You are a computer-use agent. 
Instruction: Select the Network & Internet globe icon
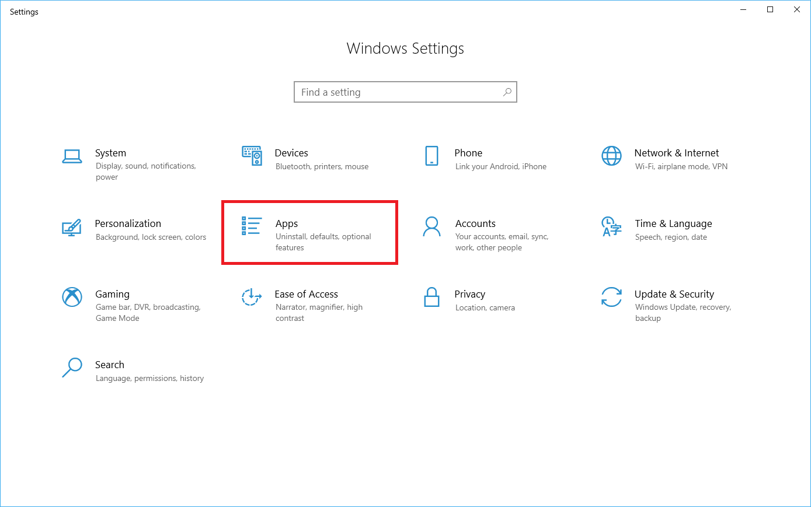coord(611,156)
